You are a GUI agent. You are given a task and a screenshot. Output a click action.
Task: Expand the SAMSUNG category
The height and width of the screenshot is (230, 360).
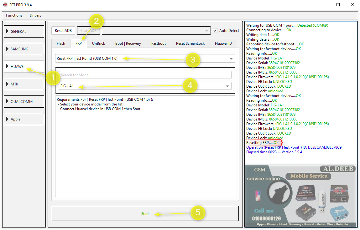[24, 49]
